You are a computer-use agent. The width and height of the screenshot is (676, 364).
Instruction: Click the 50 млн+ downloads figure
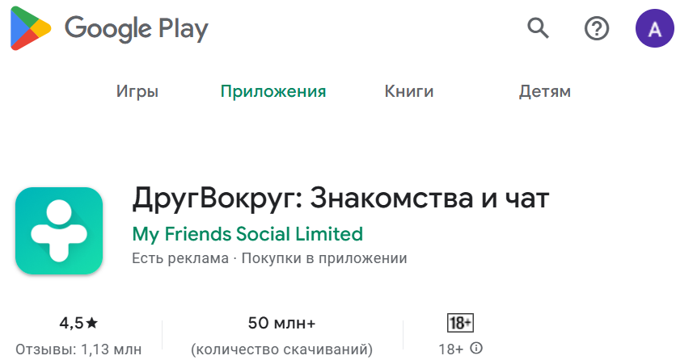(281, 323)
